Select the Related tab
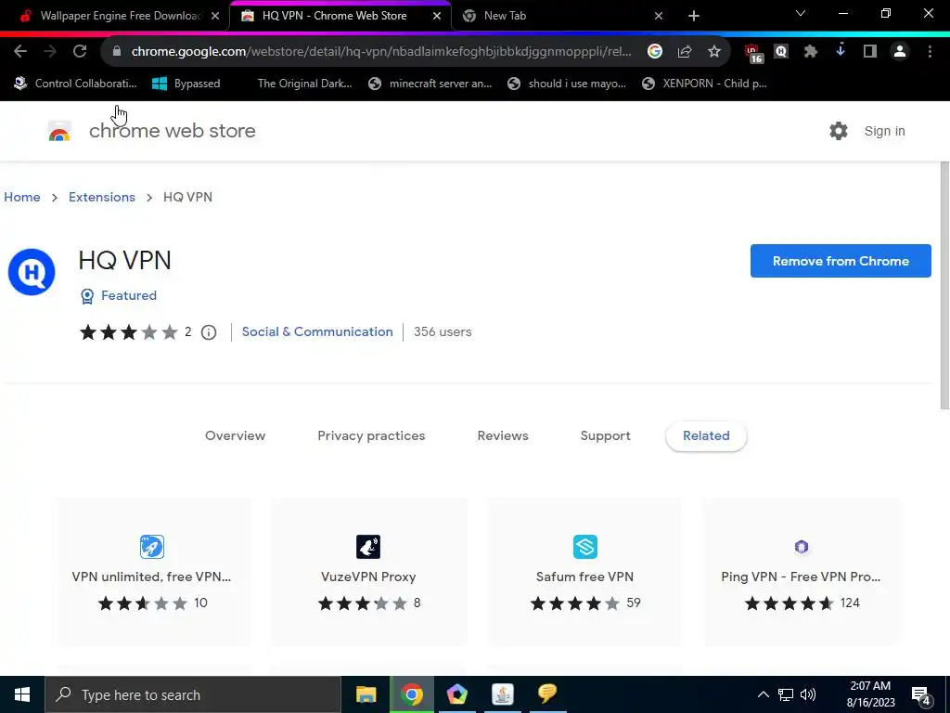 pos(706,436)
